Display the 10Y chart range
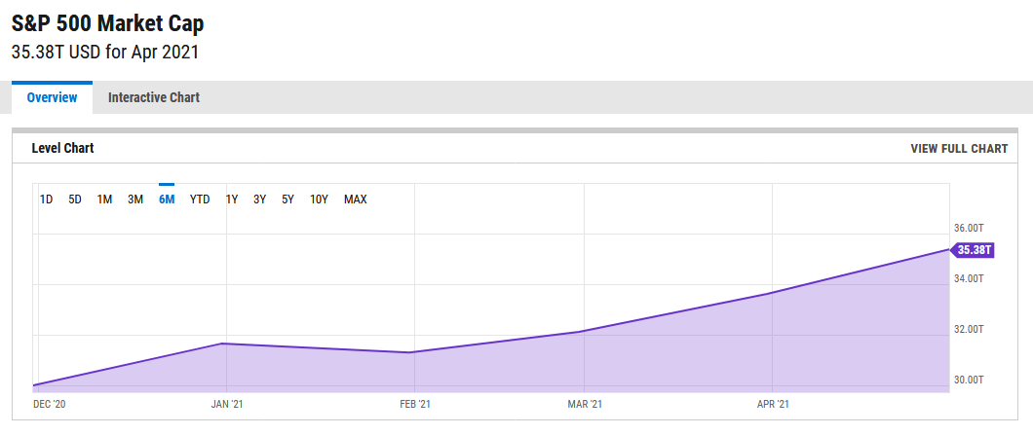This screenshot has width=1033, height=435. coord(320,199)
